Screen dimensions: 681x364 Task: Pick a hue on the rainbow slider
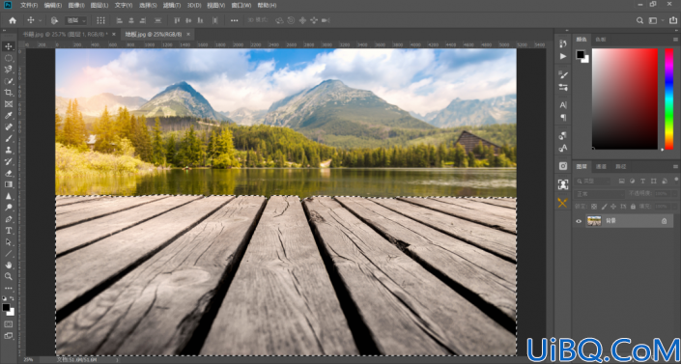[x=668, y=99]
